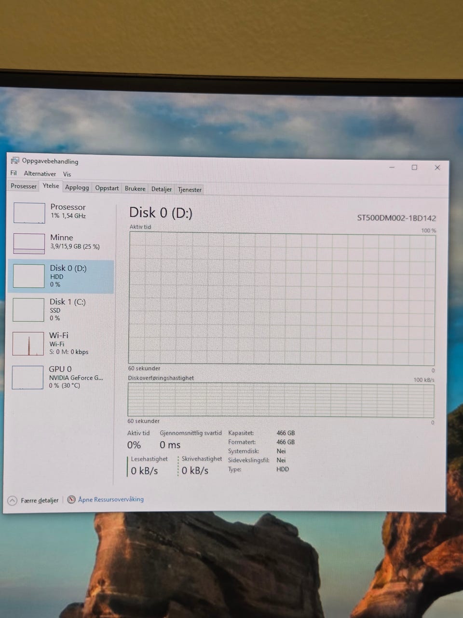The width and height of the screenshot is (463, 618).
Task: Select the Minne memory graph thumbnail
Action: coord(29,243)
